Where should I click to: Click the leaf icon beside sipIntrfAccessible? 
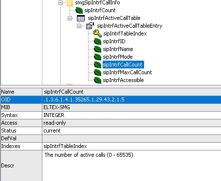point(97,80)
